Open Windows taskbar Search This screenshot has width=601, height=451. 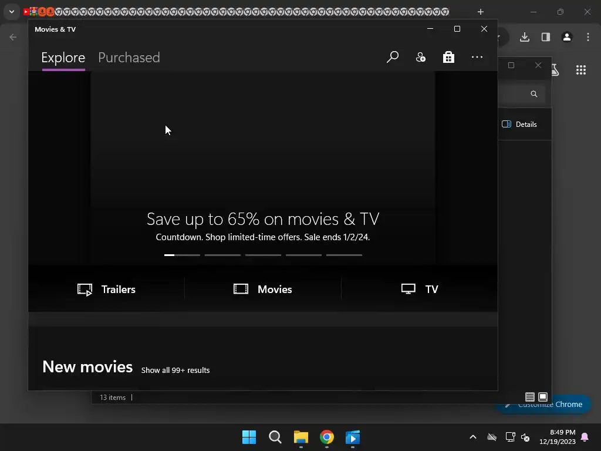pyautogui.click(x=275, y=437)
